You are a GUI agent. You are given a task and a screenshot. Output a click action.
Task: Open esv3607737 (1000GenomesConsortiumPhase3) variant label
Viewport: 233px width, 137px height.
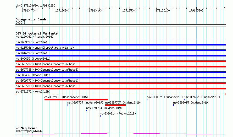coord(47,64)
